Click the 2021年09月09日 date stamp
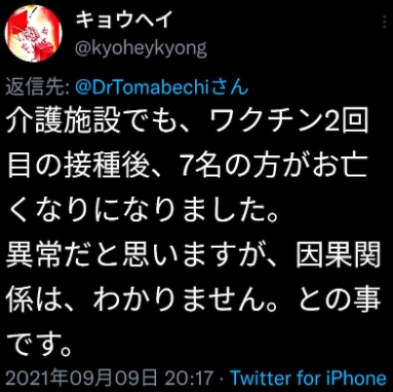393x392 pixels. pyautogui.click(x=81, y=378)
